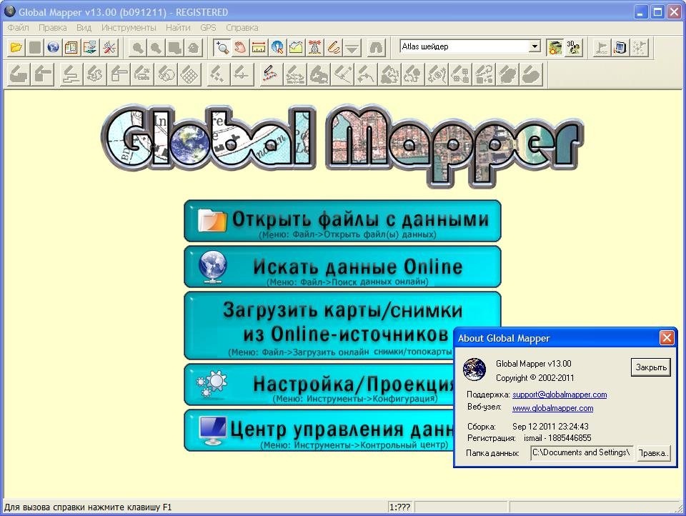
Task: Click the gray downward triangle toolbar icon
Action: pos(352,47)
